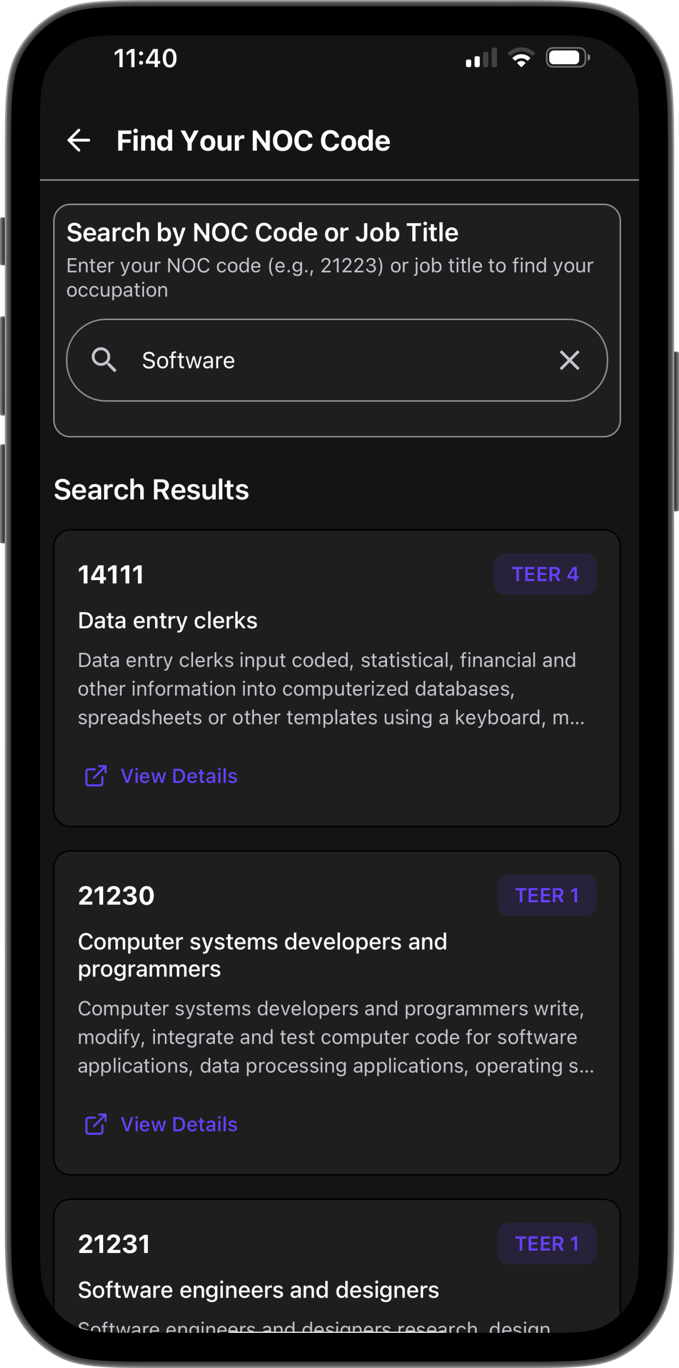Viewport: 679px width, 1368px height.
Task: Select the NOC code 21230 heading
Action: [x=116, y=895]
